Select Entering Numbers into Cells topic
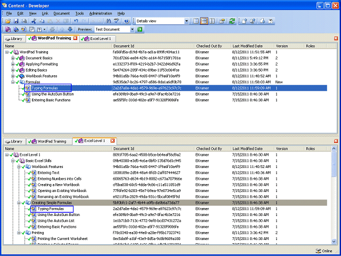The width and height of the screenshot is (341, 256). click(x=59, y=179)
